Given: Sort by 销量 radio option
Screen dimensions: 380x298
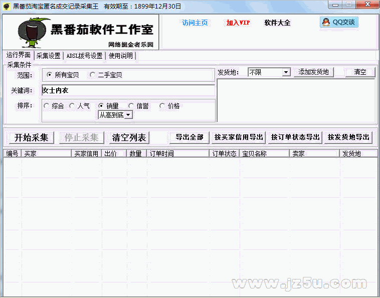Looking at the screenshot, I should pos(108,106).
